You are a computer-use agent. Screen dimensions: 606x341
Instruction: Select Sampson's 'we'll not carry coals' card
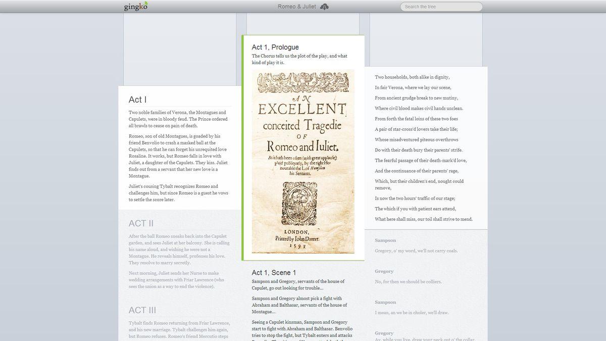(426, 246)
